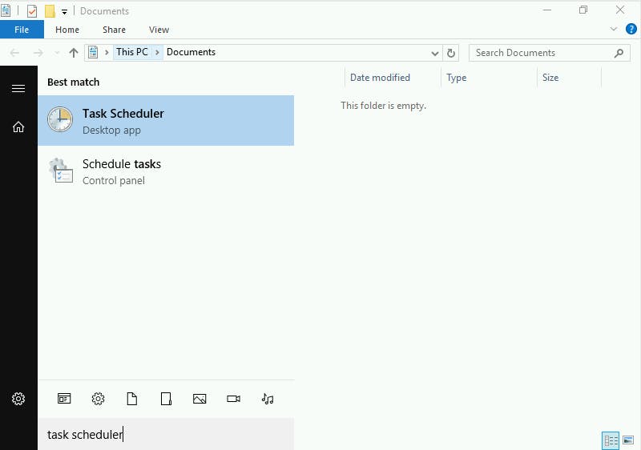641x450 pixels.
Task: Switch to details view layout icon
Action: click(611, 441)
